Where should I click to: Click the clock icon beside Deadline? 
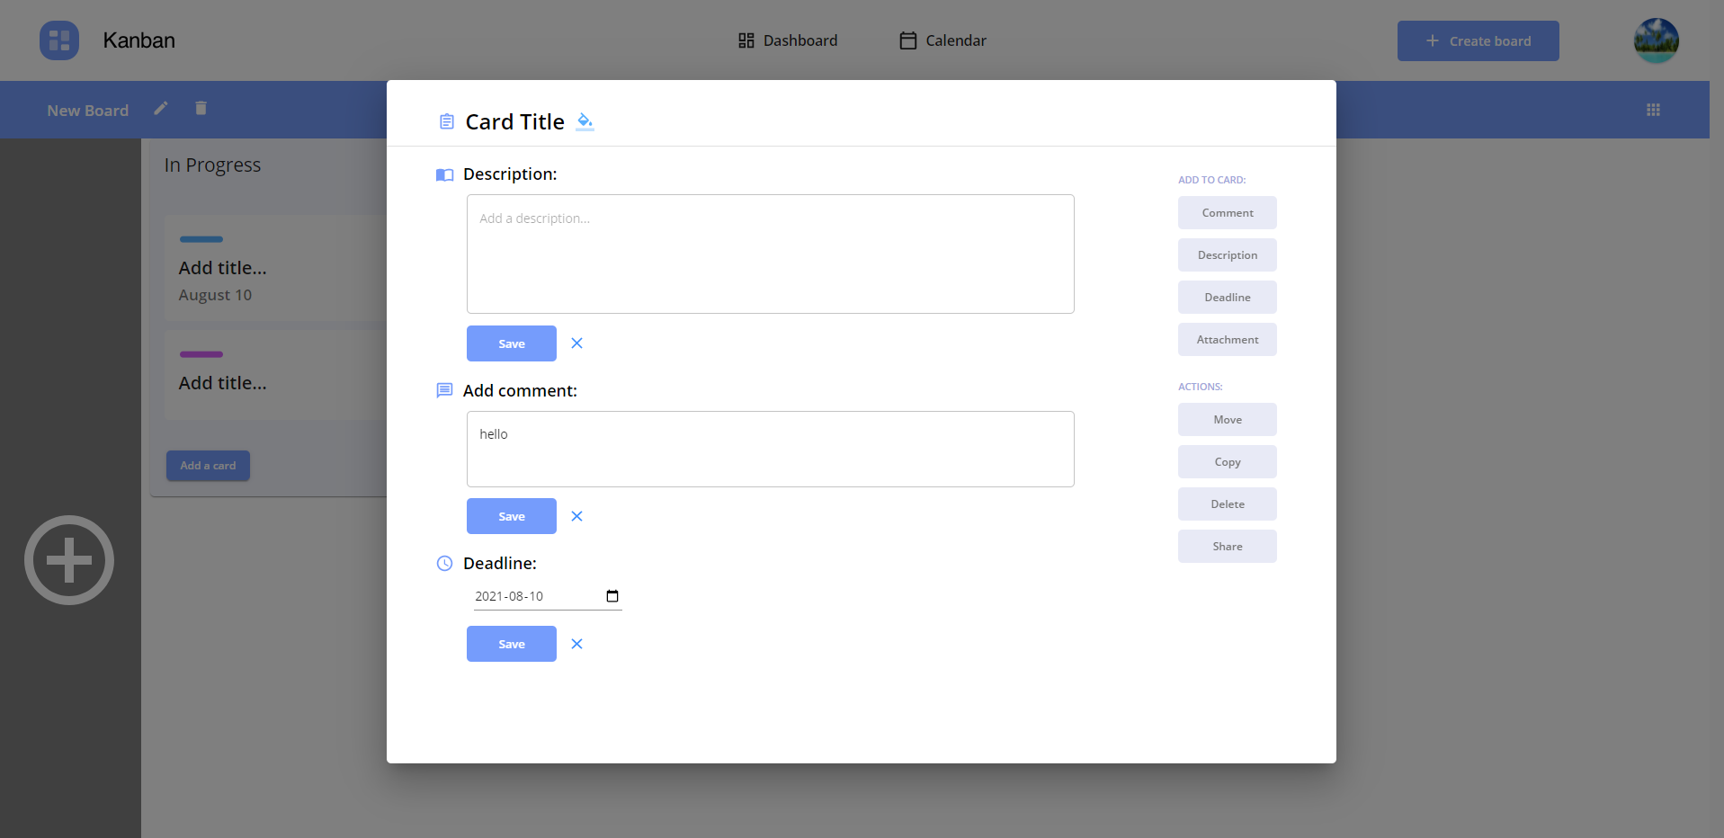pos(443,564)
